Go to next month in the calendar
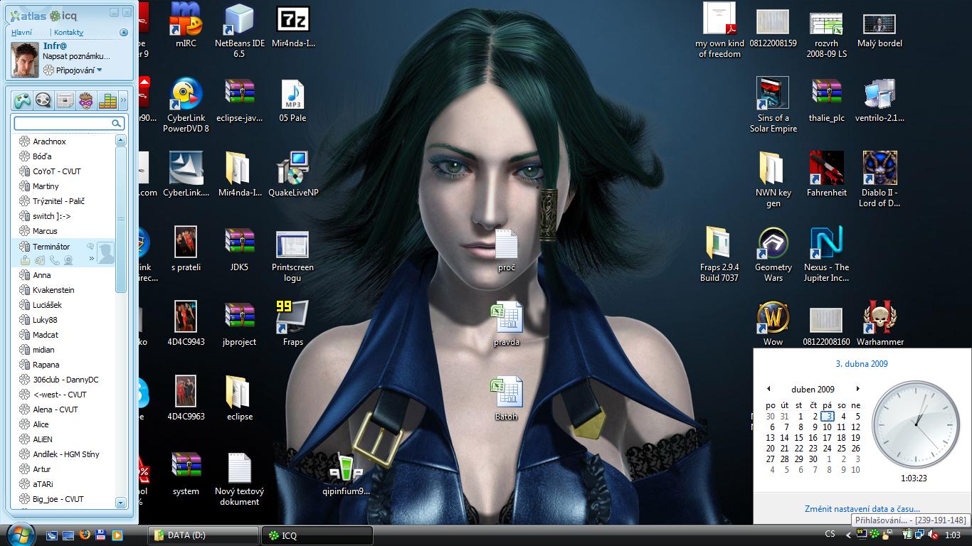 point(857,389)
